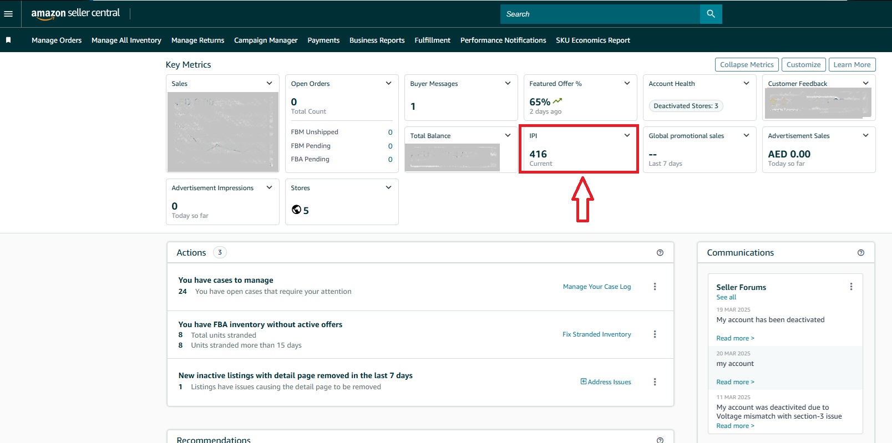
Task: Expand the Buyer Messages card chevron
Action: [508, 83]
